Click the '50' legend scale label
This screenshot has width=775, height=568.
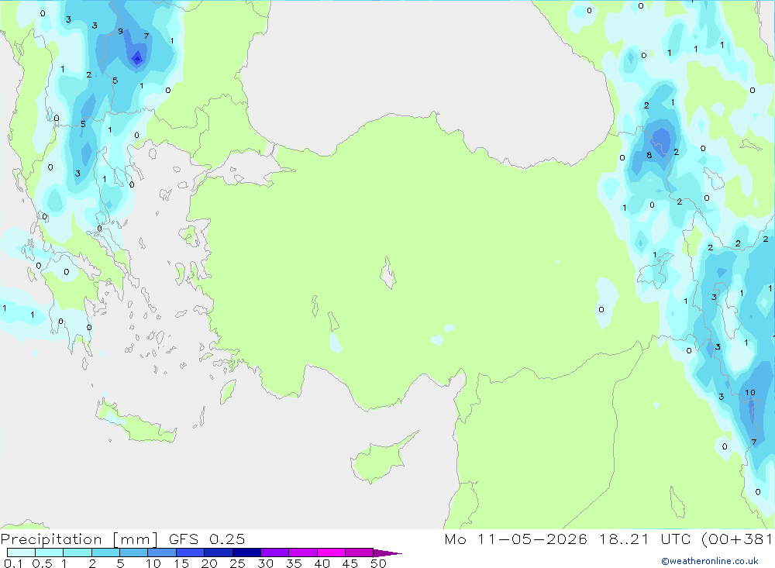(378, 563)
